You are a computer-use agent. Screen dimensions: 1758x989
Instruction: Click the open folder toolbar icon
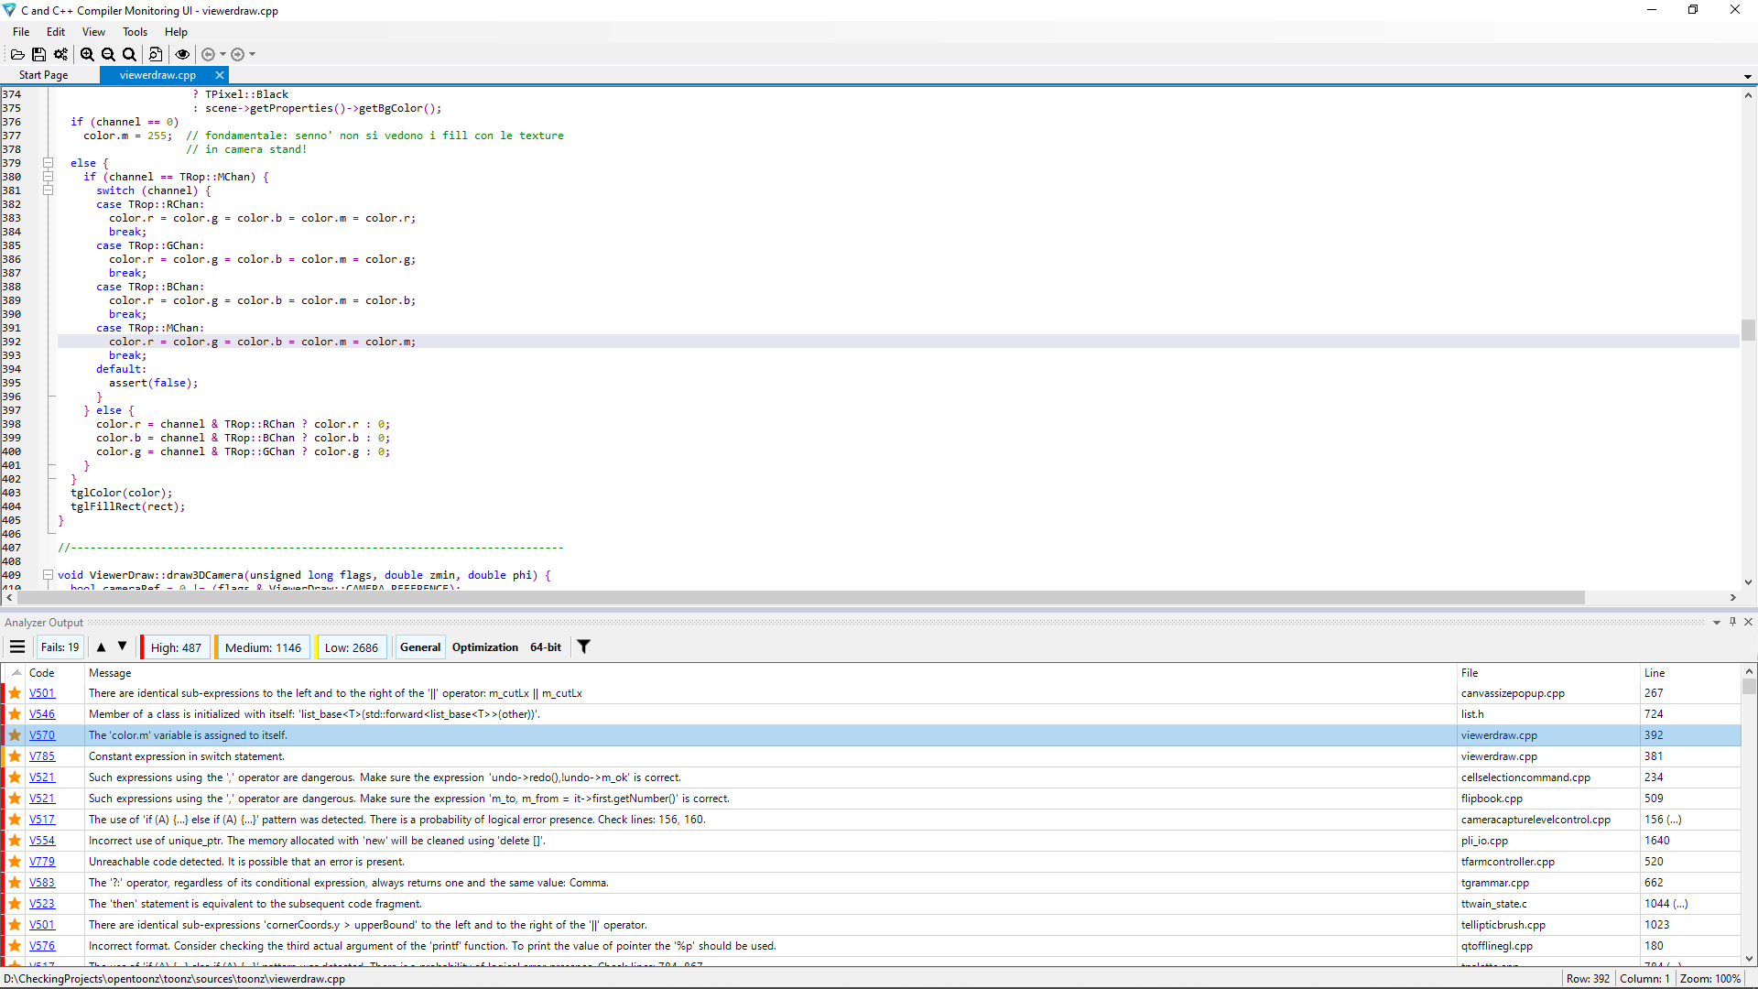click(x=17, y=54)
